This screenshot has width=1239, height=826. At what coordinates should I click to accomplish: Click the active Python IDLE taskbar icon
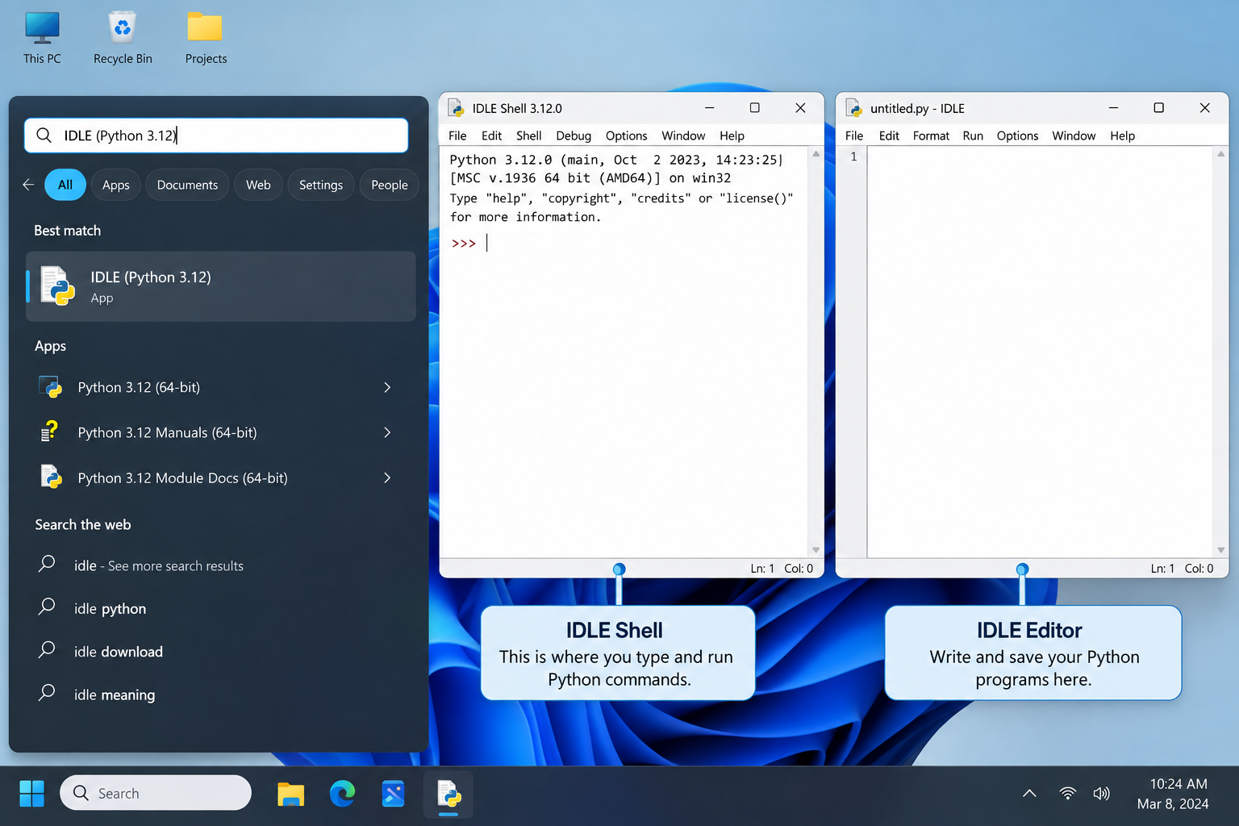[x=448, y=795]
